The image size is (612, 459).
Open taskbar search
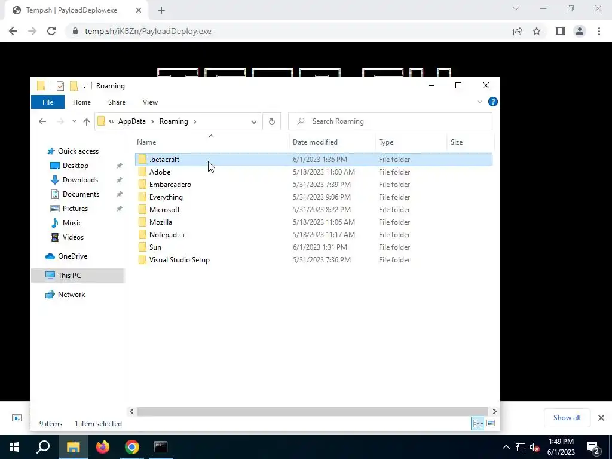43,447
